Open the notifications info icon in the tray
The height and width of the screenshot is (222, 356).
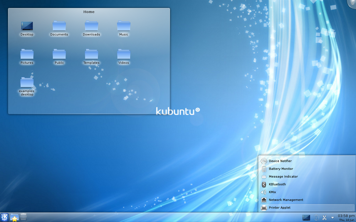(316, 218)
